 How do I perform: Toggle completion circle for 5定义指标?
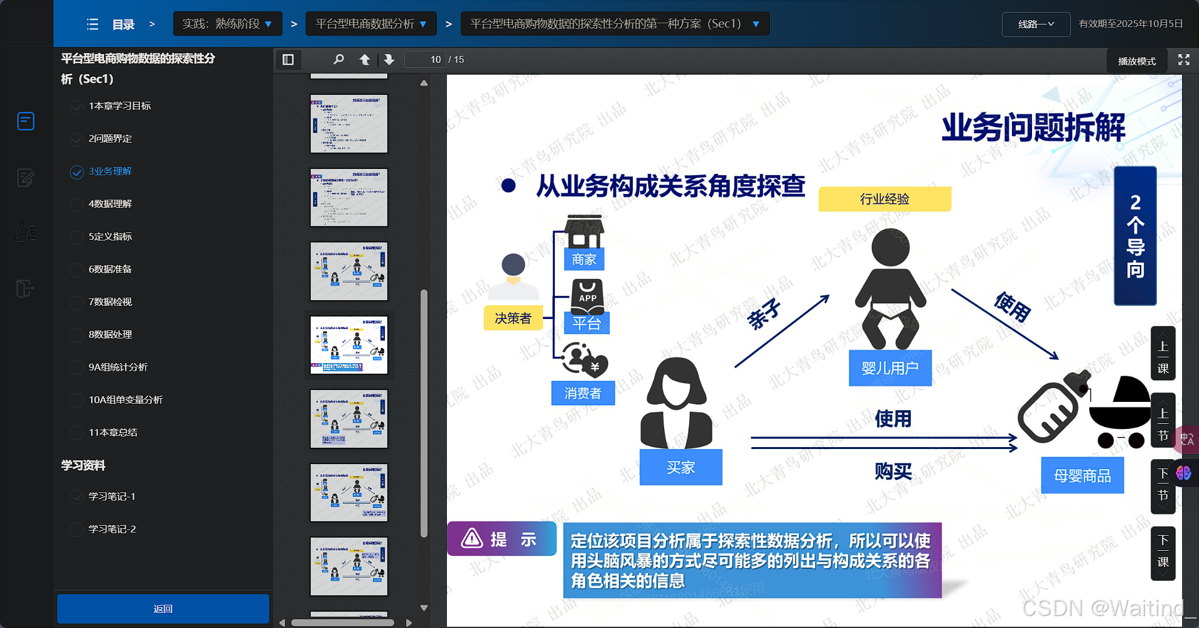(77, 237)
